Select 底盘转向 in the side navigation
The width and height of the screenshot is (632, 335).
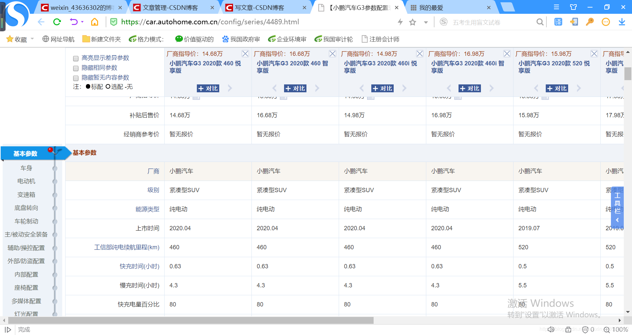coord(26,208)
